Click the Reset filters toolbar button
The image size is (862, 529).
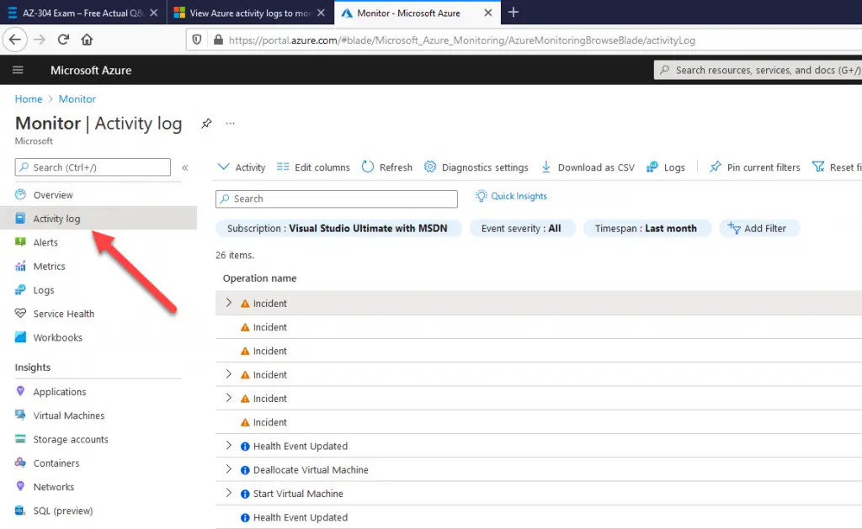pyautogui.click(x=837, y=167)
